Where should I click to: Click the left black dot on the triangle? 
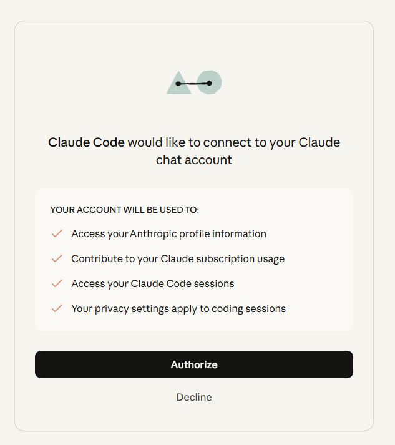coord(178,83)
